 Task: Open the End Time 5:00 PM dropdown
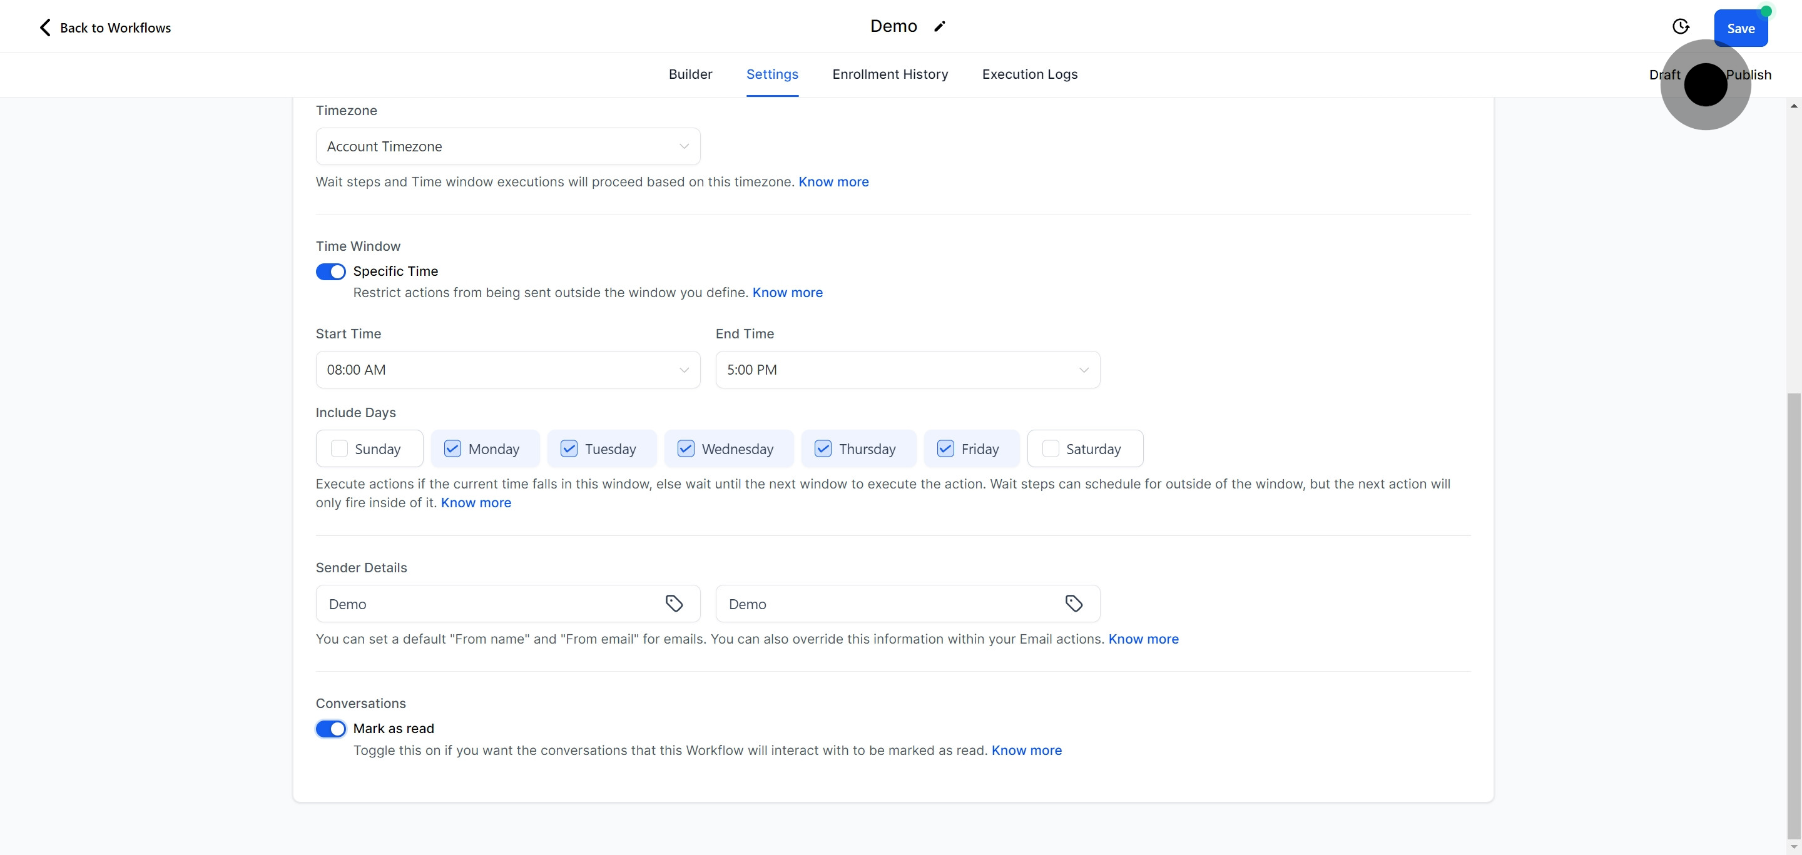[907, 370]
